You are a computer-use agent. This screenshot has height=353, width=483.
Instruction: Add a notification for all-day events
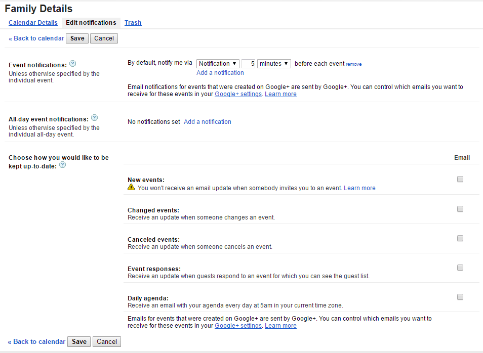click(208, 122)
